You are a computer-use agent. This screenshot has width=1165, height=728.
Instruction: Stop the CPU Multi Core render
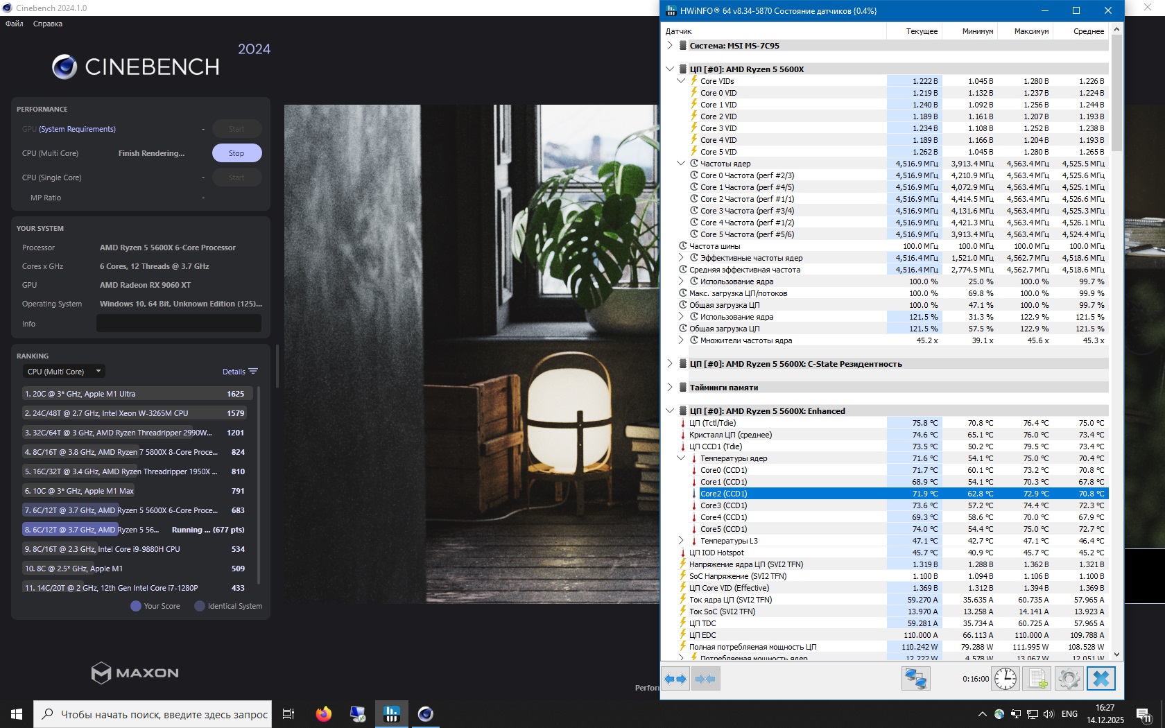tap(236, 153)
